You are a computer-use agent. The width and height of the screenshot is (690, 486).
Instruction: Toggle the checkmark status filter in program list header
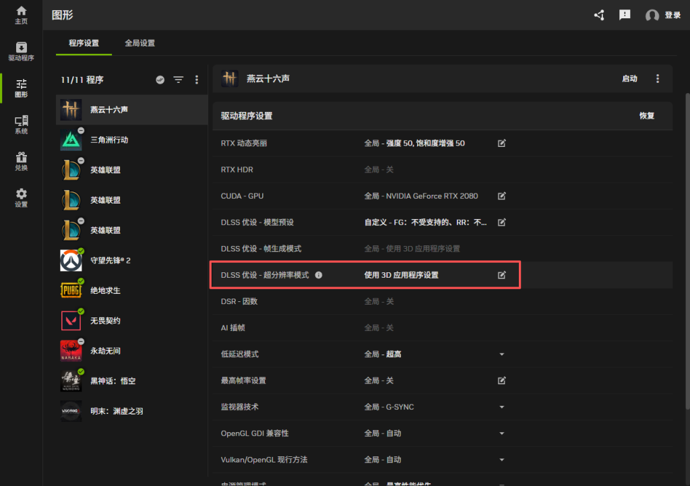tap(160, 80)
